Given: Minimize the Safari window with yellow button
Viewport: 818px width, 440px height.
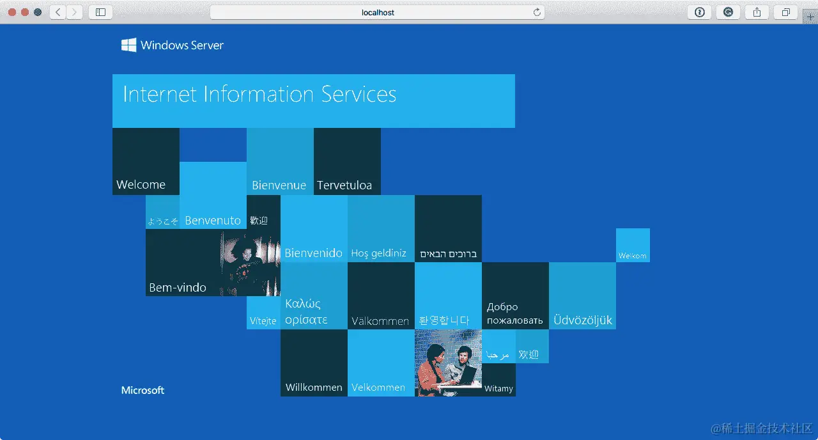Looking at the screenshot, I should coord(25,12).
